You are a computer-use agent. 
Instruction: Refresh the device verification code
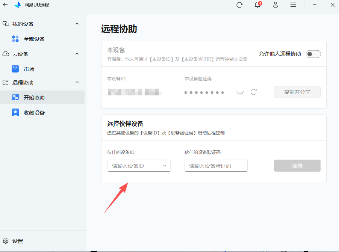click(254, 92)
